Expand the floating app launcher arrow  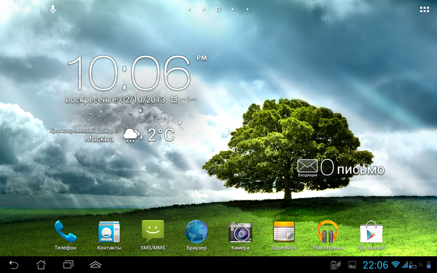[x=96, y=265]
